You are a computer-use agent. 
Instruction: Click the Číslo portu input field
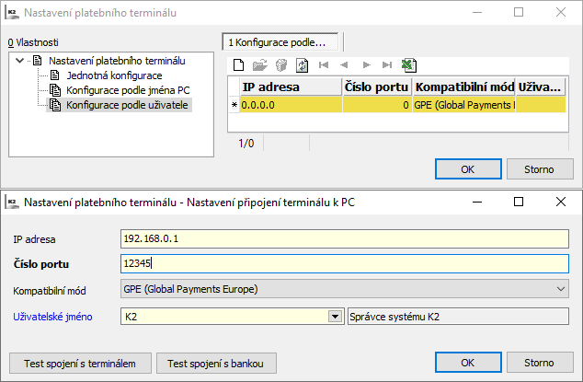point(345,264)
